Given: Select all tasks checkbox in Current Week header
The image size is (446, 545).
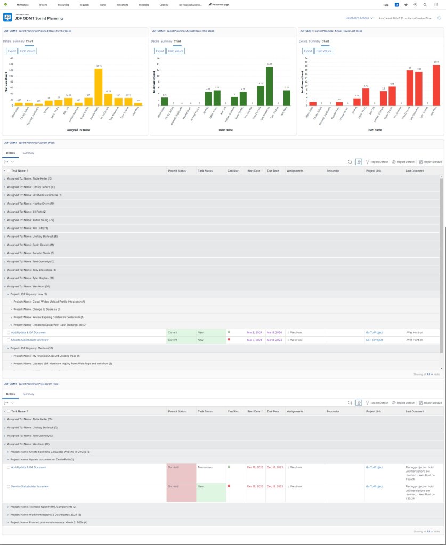Looking at the screenshot, I should point(9,171).
